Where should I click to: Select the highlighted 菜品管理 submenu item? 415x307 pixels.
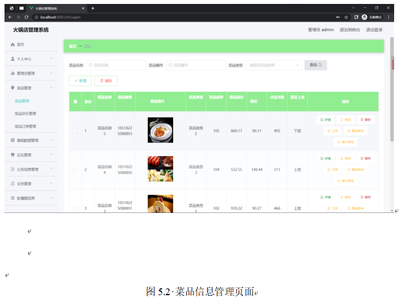pyautogui.click(x=21, y=101)
